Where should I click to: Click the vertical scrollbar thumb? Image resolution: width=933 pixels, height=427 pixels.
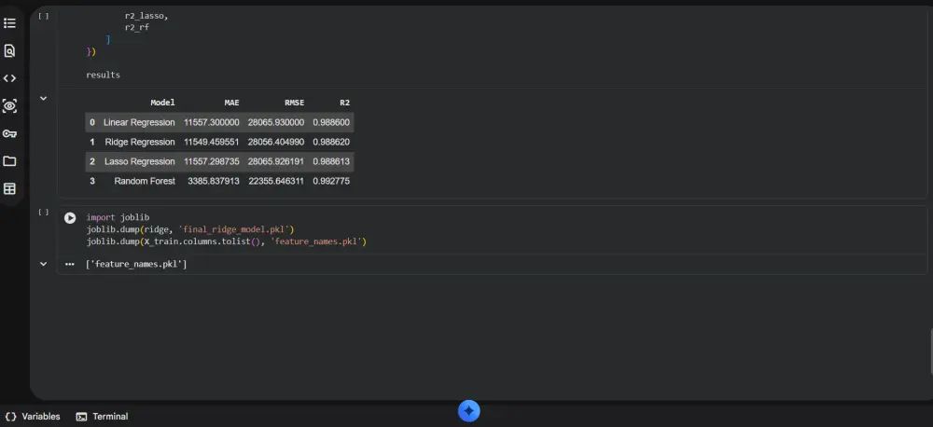pos(930,351)
